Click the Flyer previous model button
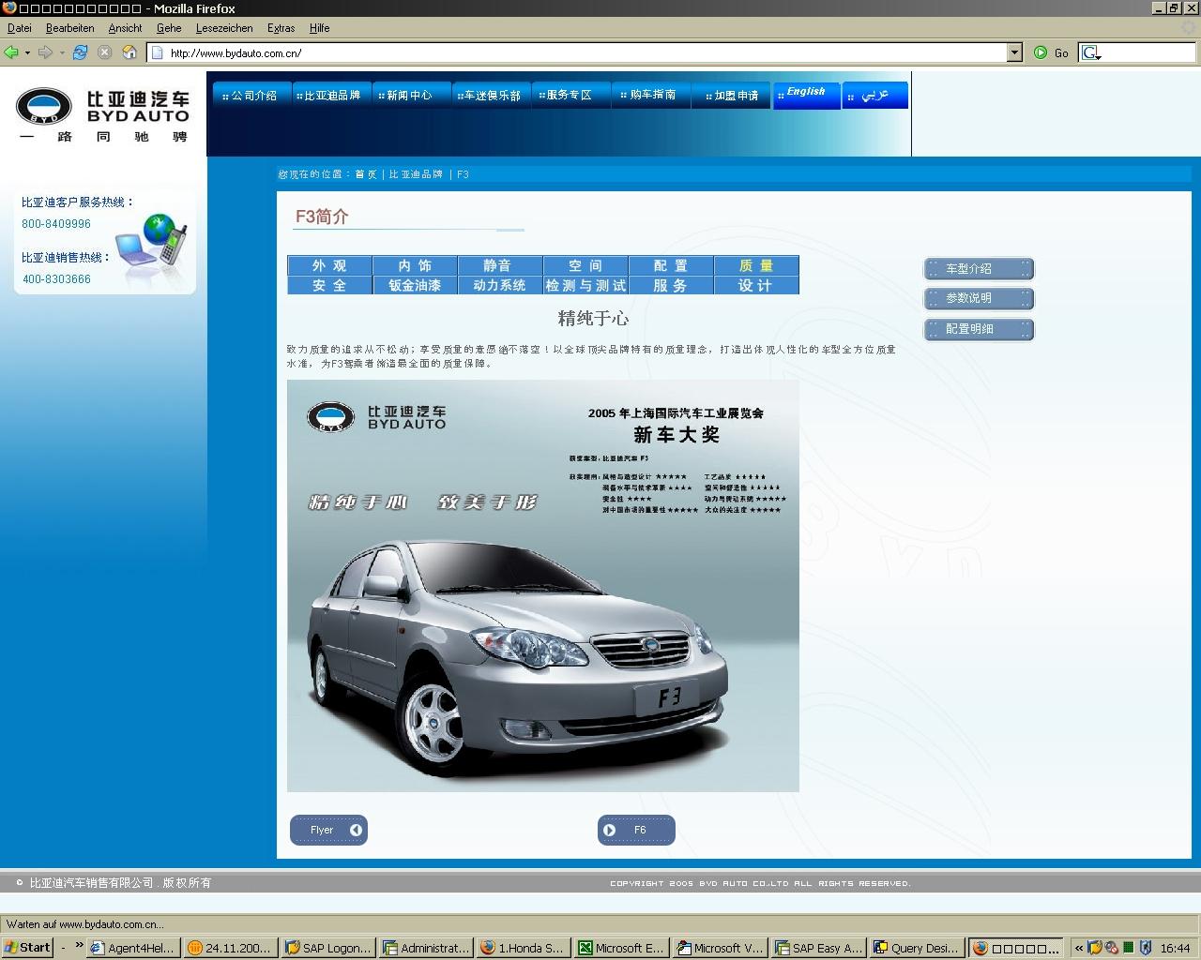 [x=328, y=830]
